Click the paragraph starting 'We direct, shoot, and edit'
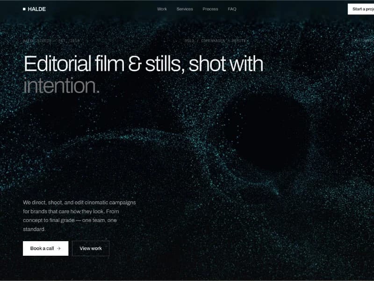The width and height of the screenshot is (374, 281). point(79,216)
